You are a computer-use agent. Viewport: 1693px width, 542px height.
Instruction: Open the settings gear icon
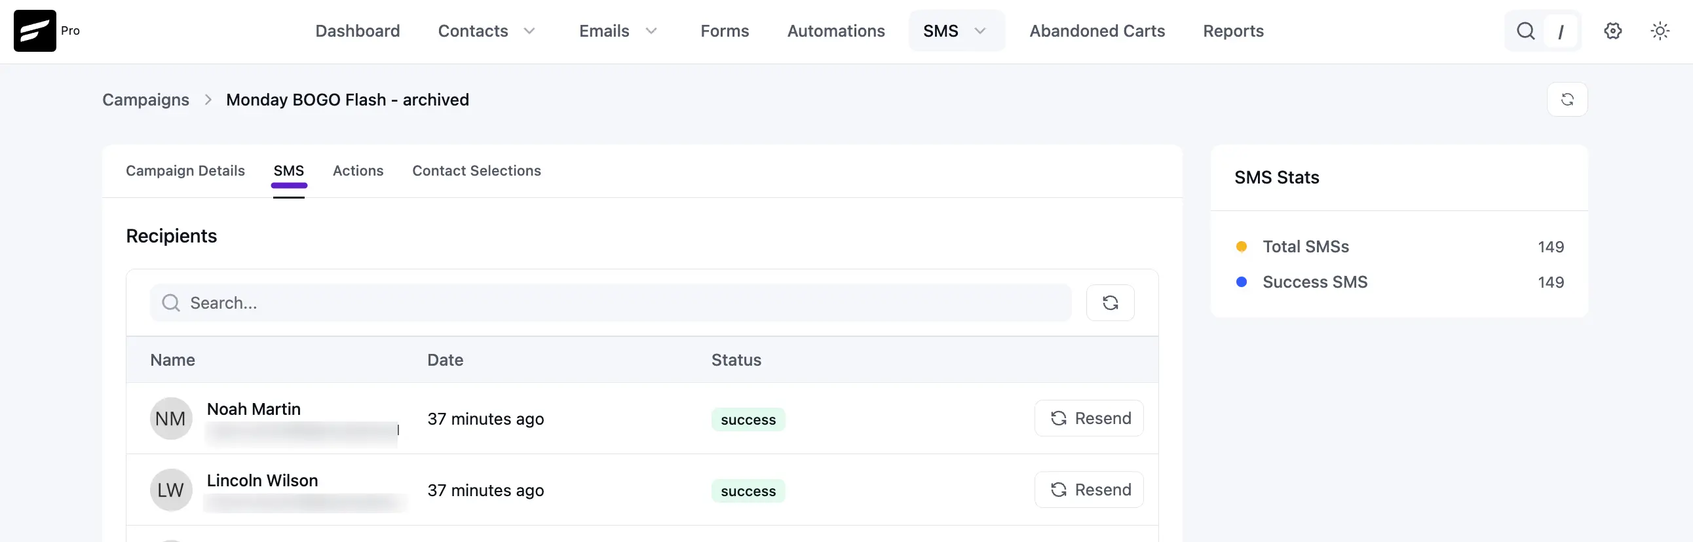1613,31
